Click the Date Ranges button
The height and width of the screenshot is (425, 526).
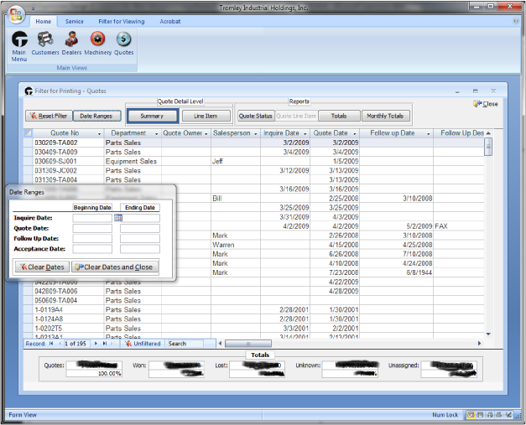pos(96,116)
